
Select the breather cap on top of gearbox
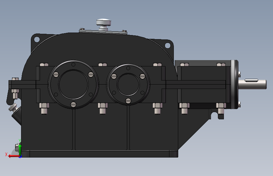tap(104, 22)
